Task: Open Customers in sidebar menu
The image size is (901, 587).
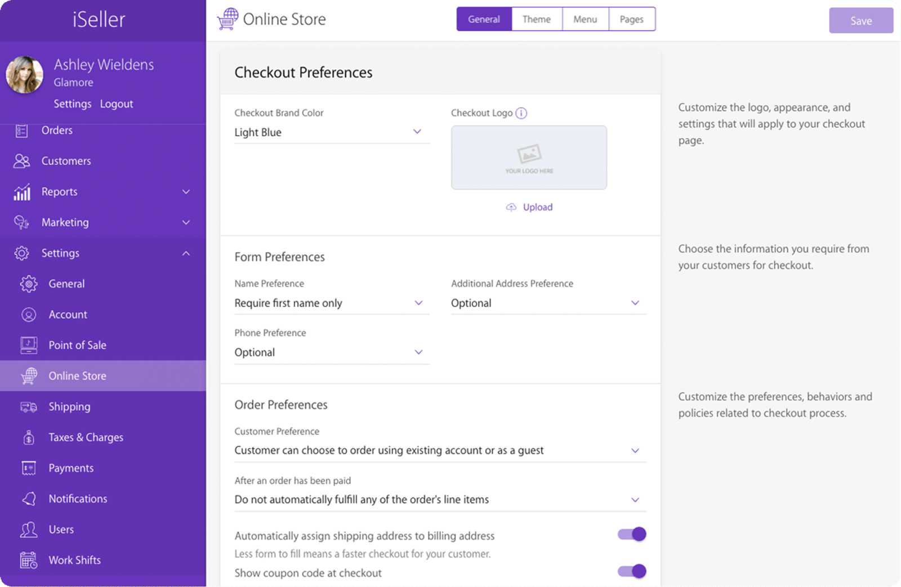Action: point(103,161)
